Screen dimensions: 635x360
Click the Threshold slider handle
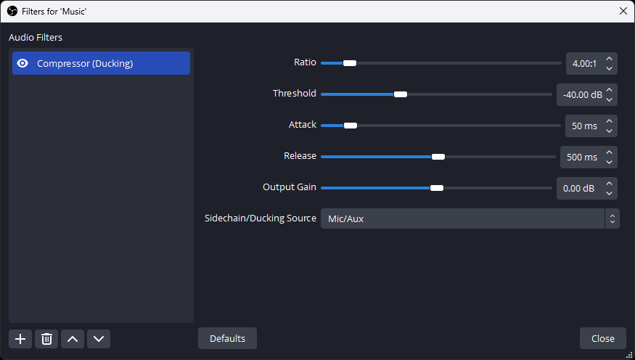coord(400,94)
